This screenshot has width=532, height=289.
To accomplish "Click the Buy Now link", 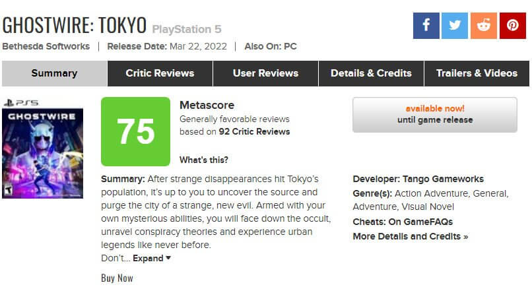I will 117,278.
